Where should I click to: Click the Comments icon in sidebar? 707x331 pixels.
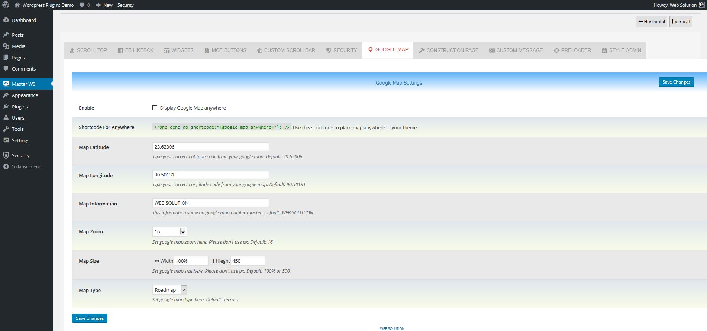pyautogui.click(x=6, y=69)
